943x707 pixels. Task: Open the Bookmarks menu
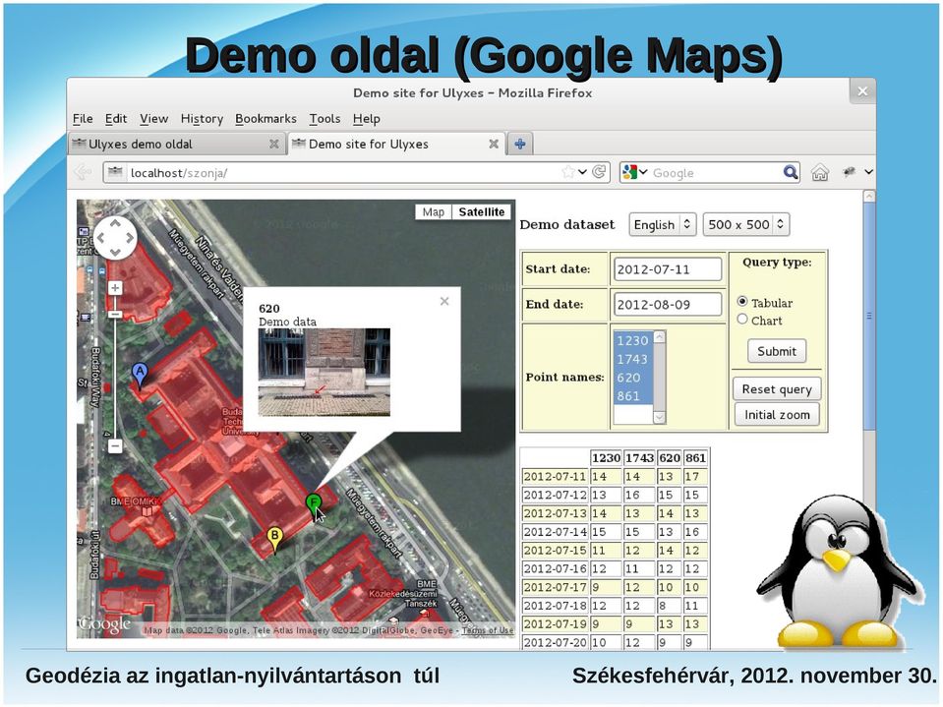[x=265, y=118]
